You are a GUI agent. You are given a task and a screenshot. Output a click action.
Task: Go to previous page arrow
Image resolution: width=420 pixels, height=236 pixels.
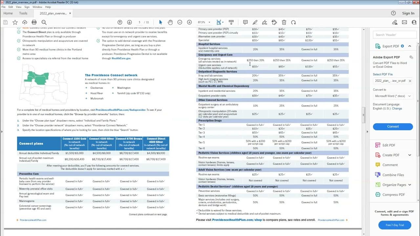click(120, 22)
